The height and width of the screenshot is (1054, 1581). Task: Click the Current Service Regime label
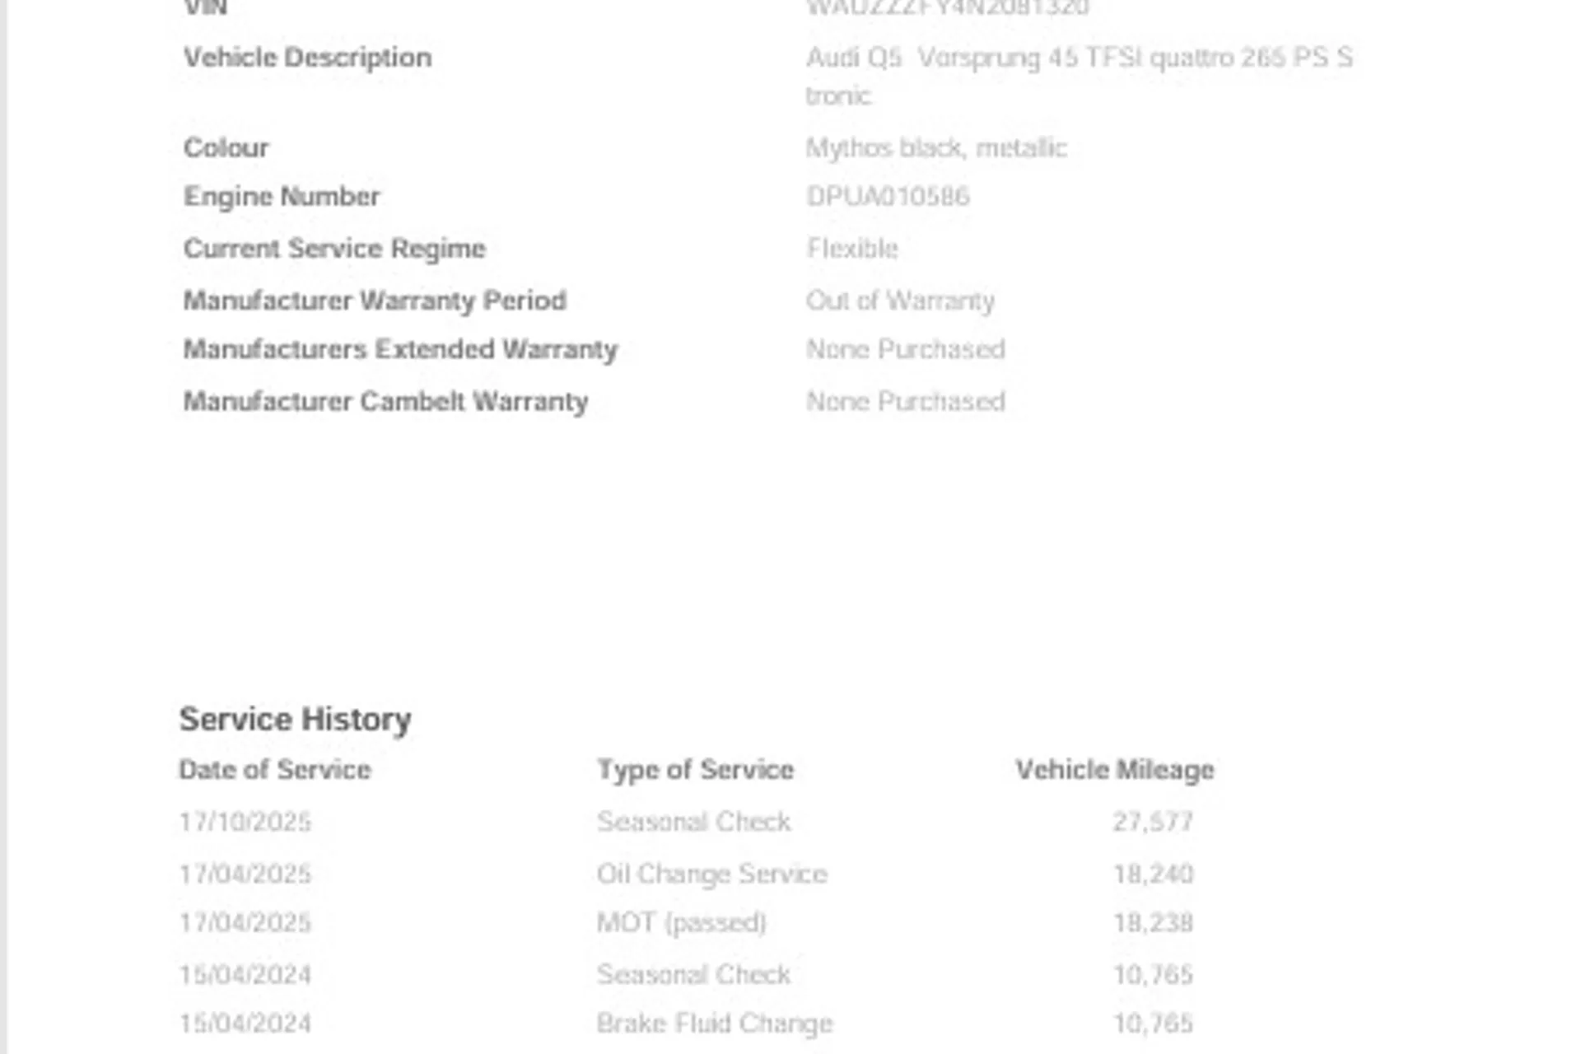(334, 249)
